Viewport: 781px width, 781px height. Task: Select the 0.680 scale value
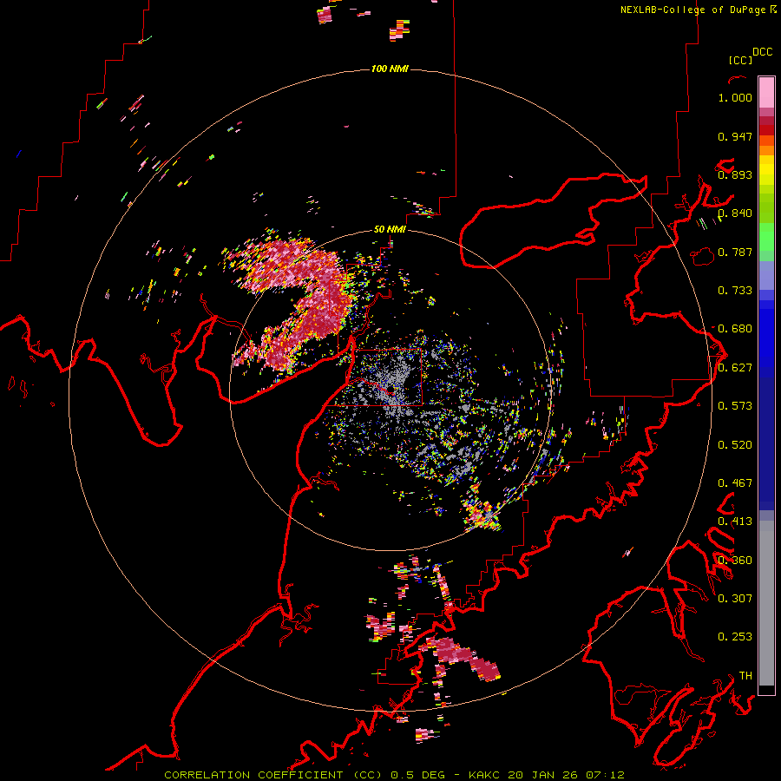pos(735,329)
